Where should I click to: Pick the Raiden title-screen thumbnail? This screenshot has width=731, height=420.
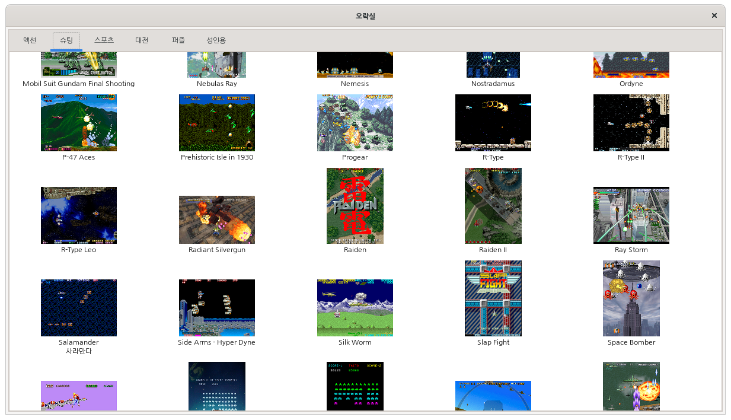355,206
